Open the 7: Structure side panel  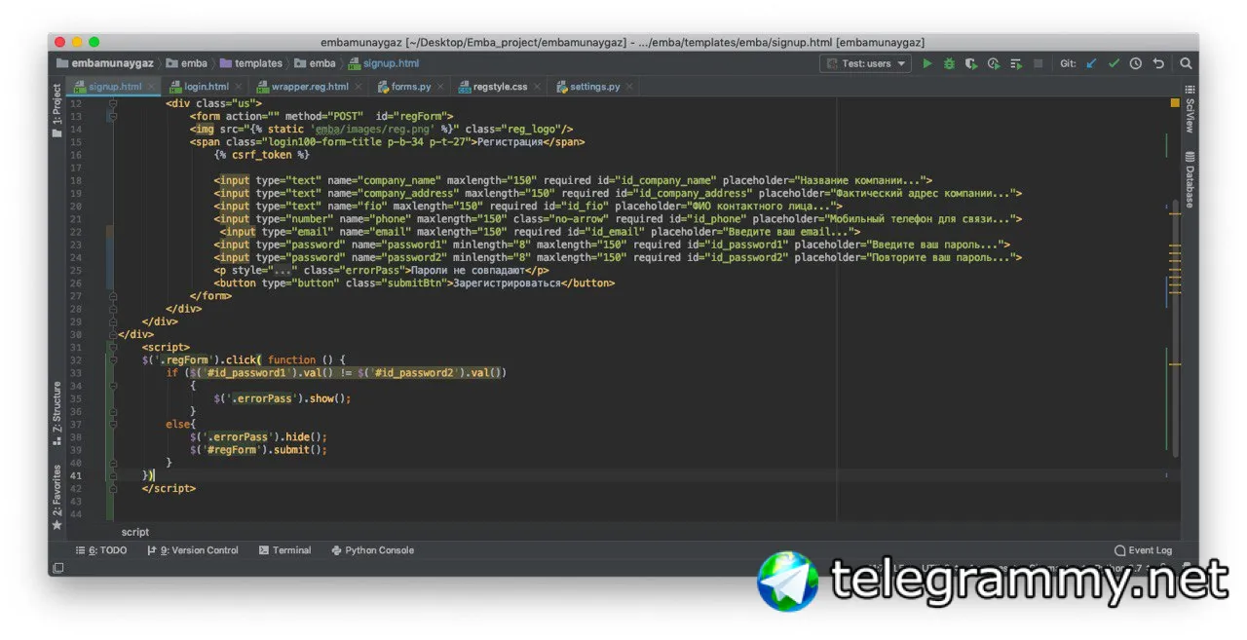point(57,413)
